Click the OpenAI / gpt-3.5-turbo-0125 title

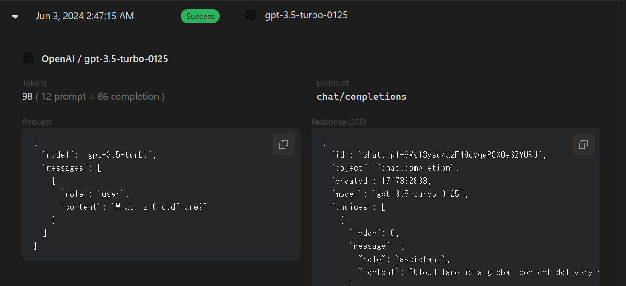[105, 59]
